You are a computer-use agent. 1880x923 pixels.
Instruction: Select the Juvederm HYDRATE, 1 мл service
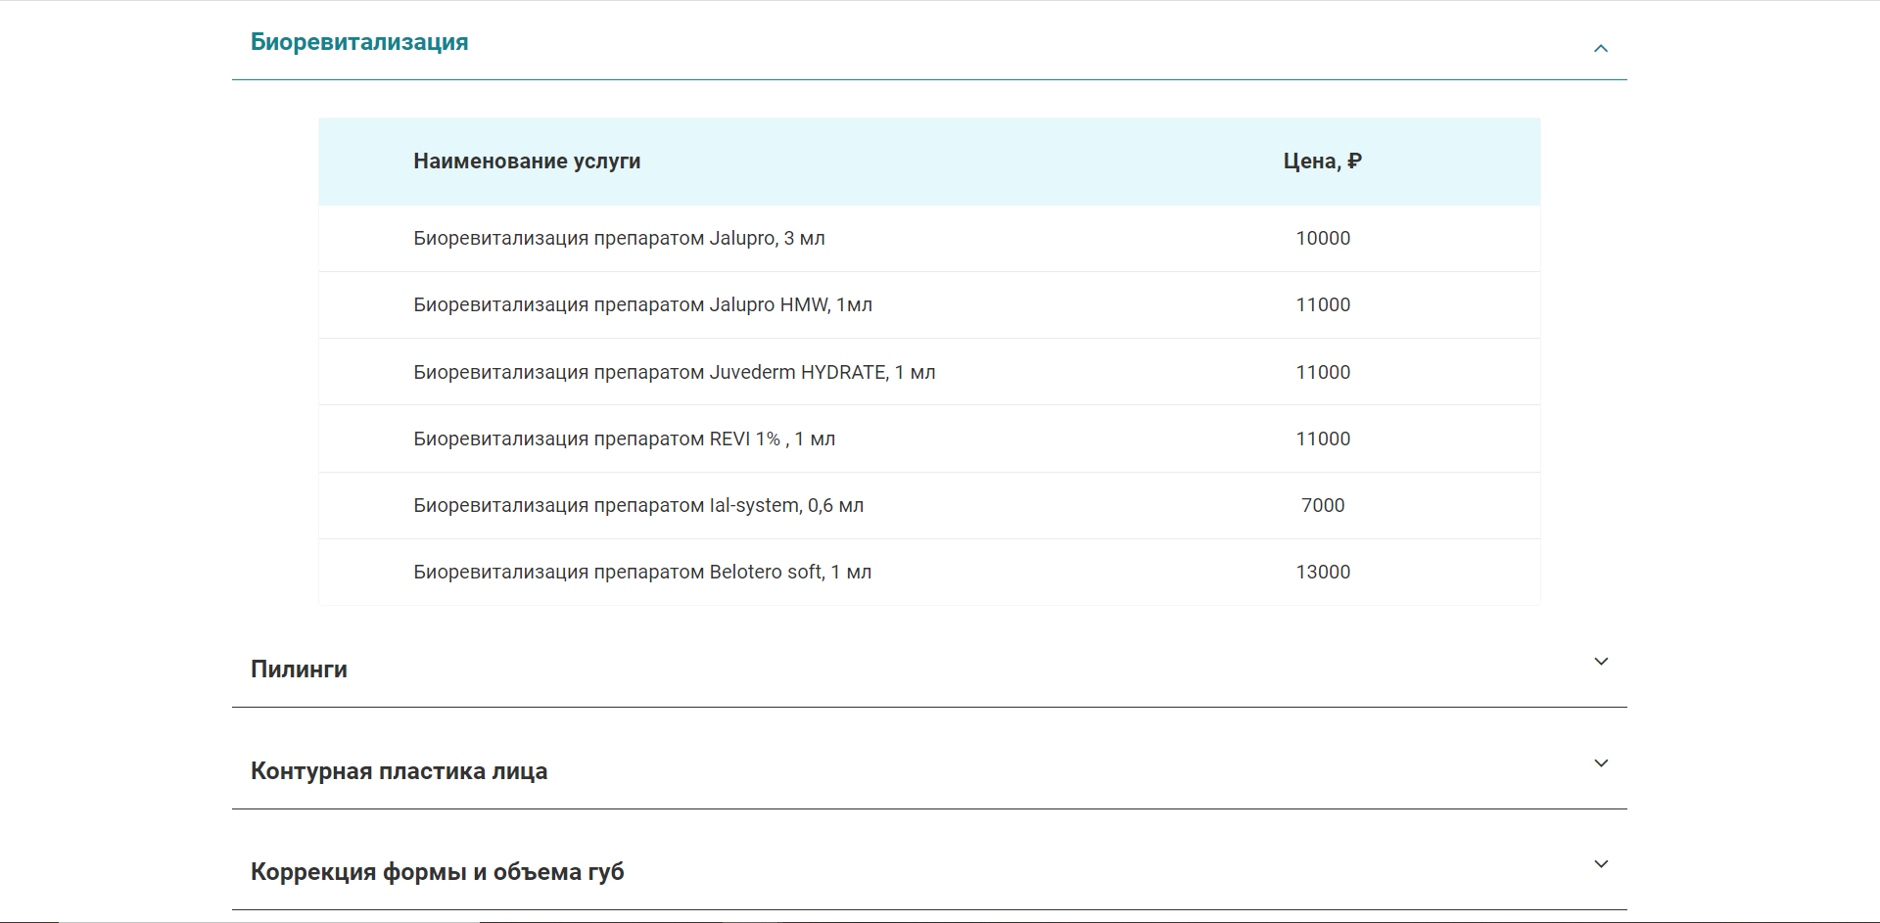tap(674, 373)
